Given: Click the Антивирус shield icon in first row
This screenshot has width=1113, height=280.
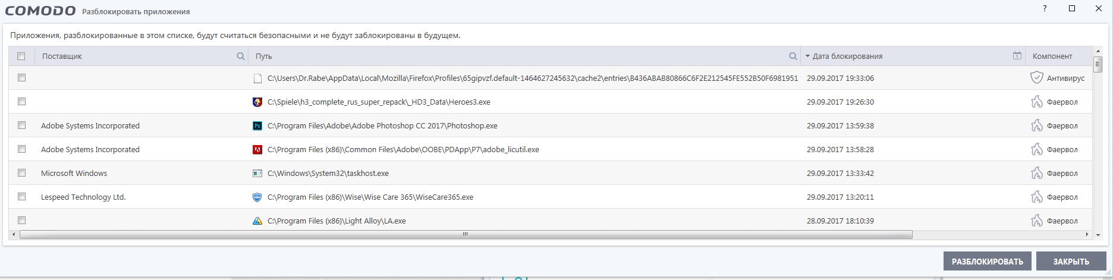Looking at the screenshot, I should coord(1036,78).
